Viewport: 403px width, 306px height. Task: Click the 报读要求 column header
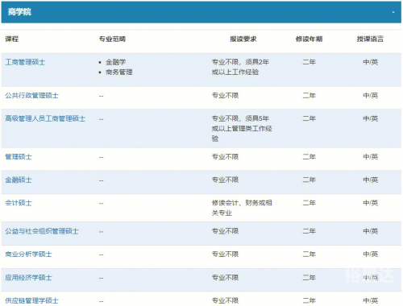point(243,39)
